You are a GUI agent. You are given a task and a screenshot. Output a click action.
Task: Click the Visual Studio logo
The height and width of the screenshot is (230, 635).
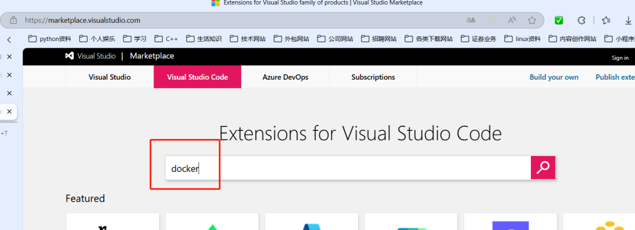[91, 56]
